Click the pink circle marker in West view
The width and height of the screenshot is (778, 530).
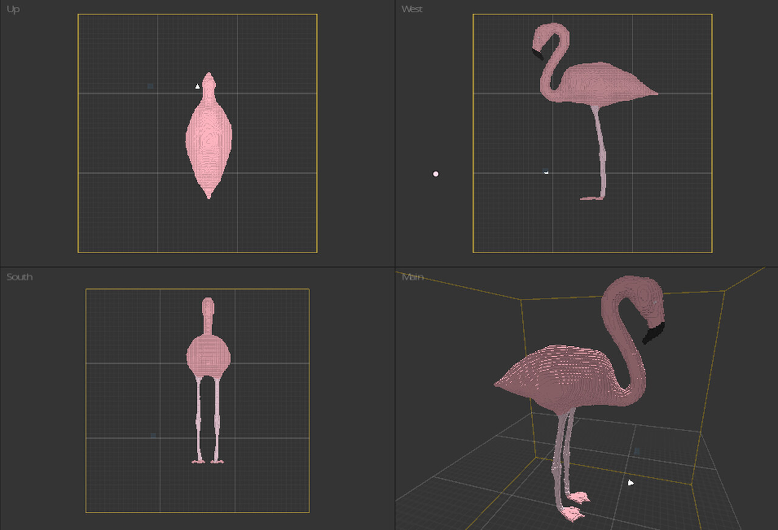[436, 174]
